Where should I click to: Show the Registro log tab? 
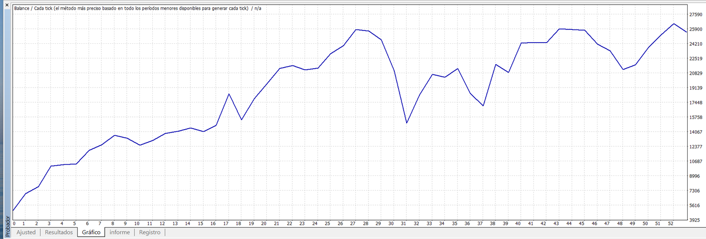tap(150, 232)
